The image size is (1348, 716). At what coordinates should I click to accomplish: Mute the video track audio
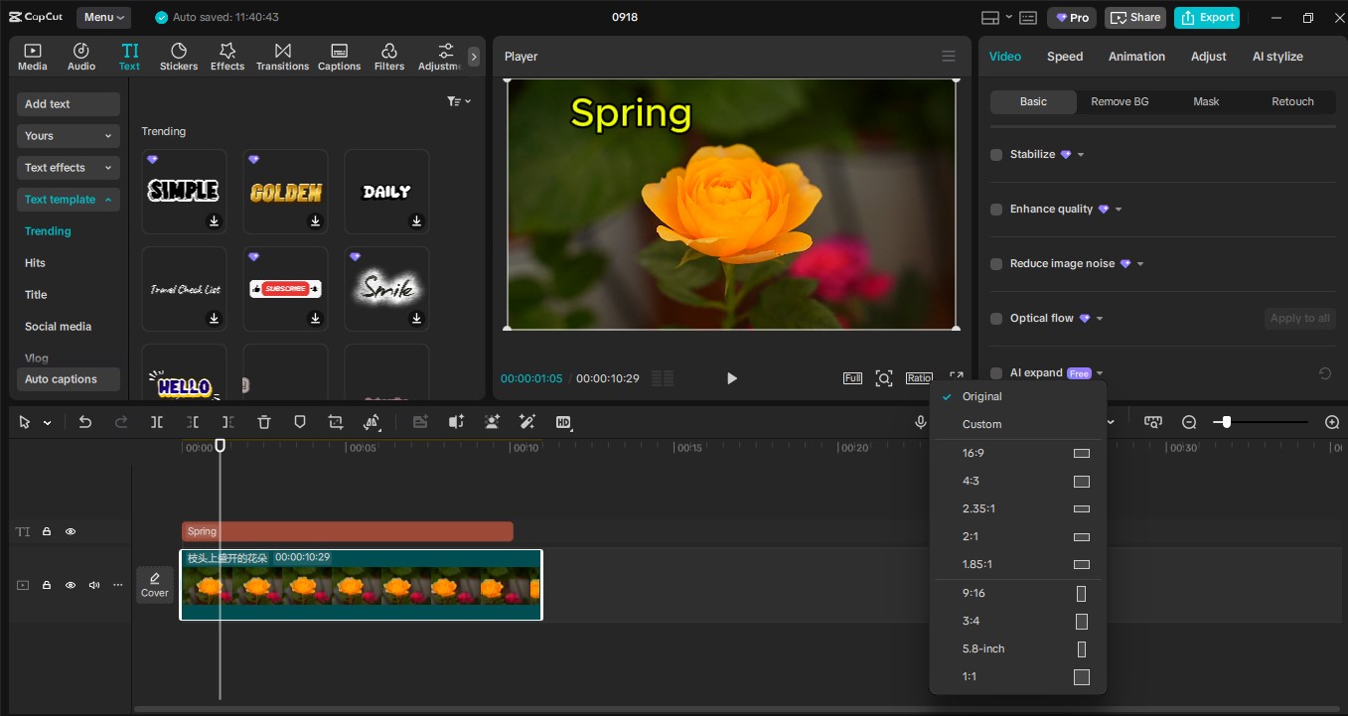pos(93,585)
